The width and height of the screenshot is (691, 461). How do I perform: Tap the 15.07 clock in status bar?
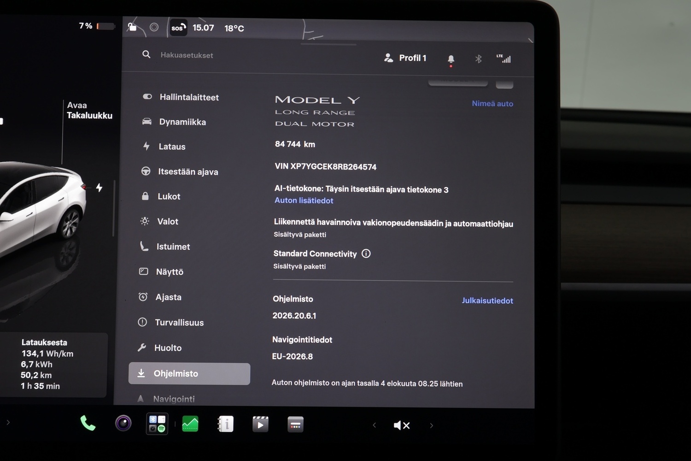click(203, 28)
